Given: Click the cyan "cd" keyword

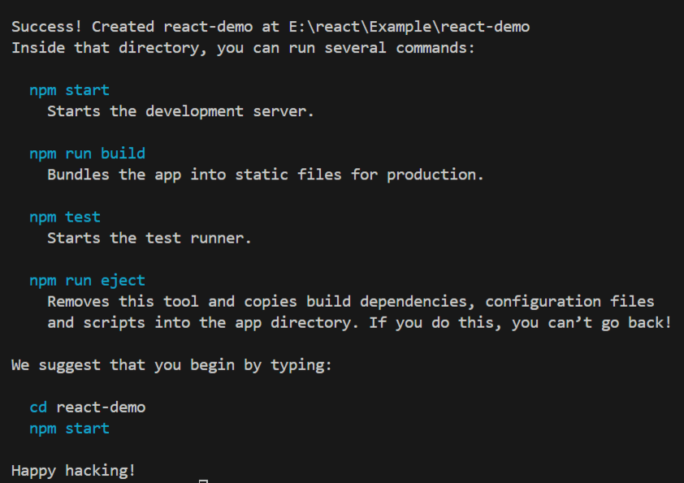Looking at the screenshot, I should tap(38, 407).
